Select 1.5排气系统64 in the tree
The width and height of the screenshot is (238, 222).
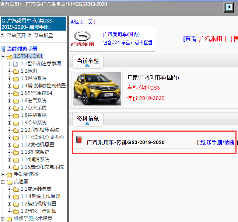click(x=36, y=93)
